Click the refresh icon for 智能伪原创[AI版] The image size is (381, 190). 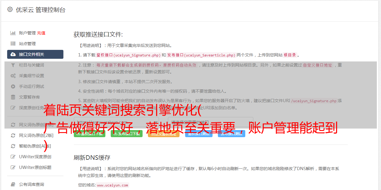click(13, 146)
